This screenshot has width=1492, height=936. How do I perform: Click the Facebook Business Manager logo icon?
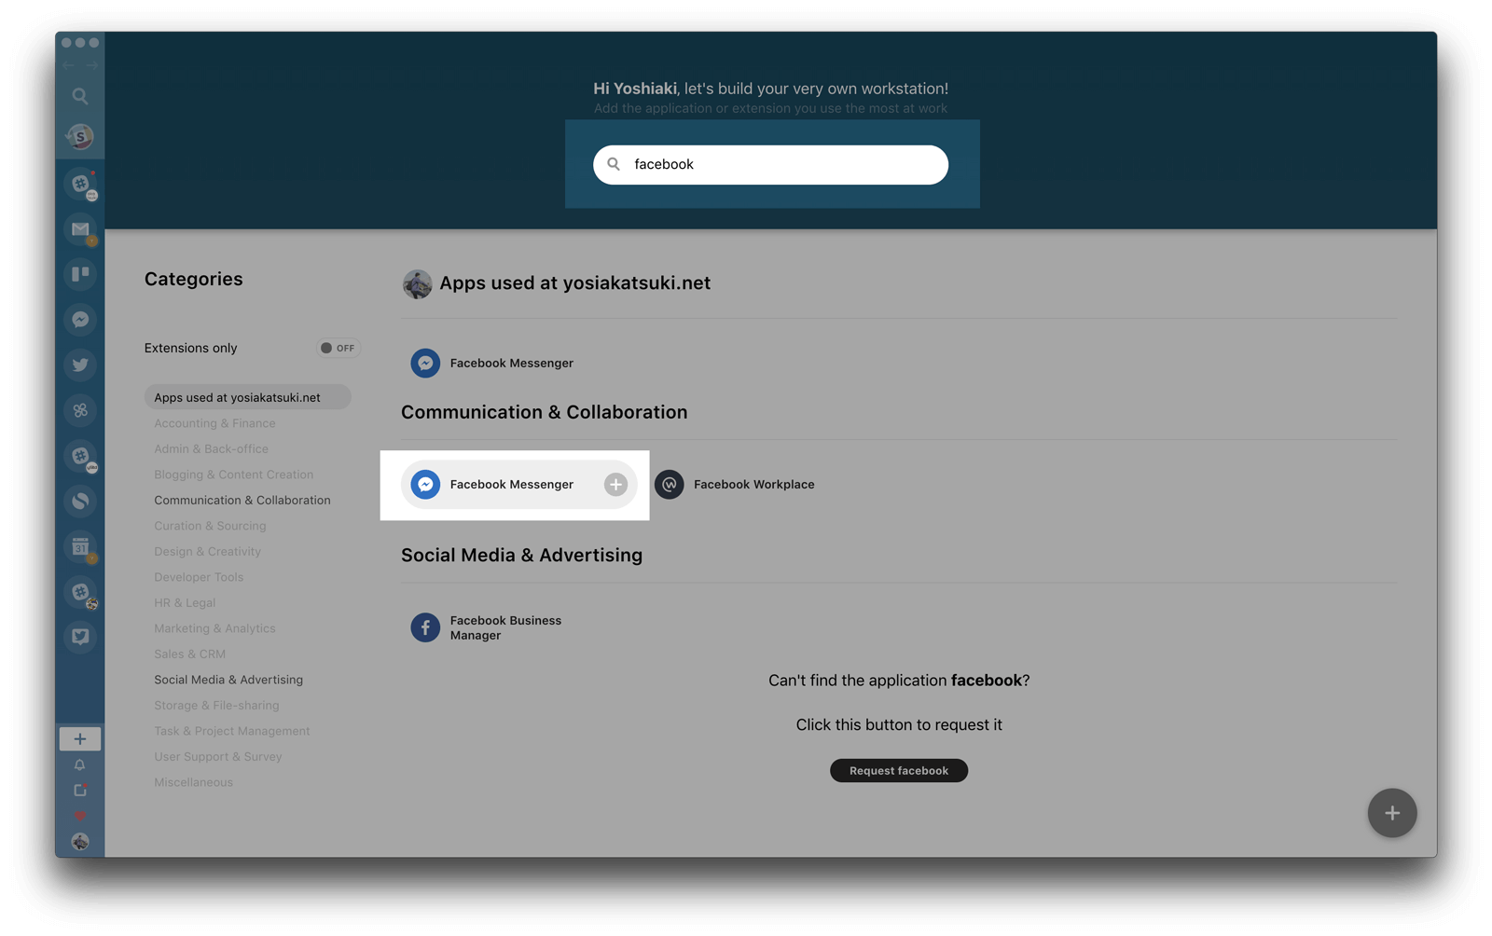point(425,627)
